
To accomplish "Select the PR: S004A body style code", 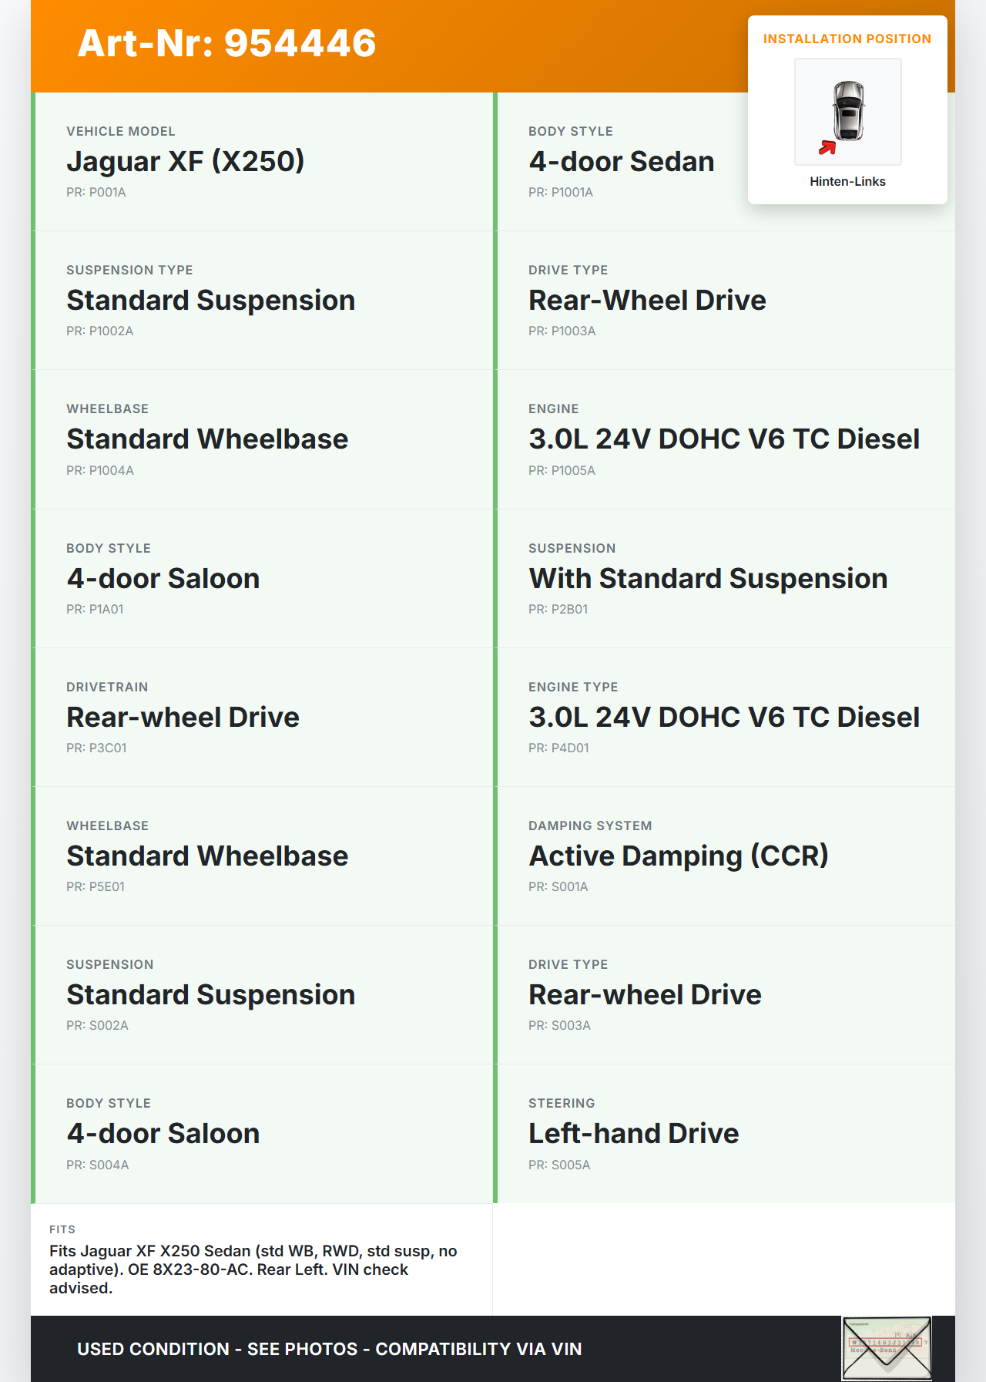I will pos(97,1165).
